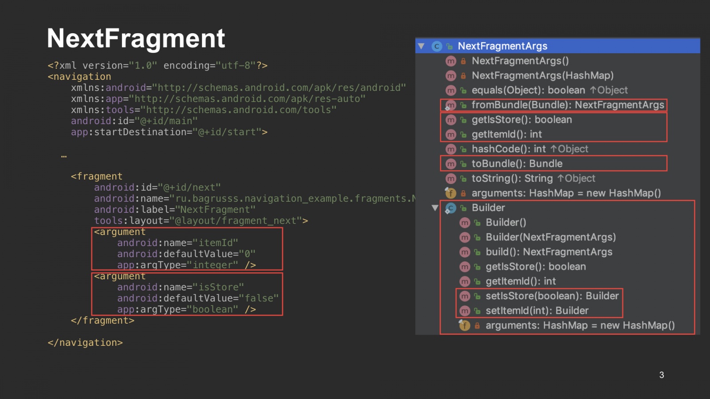Click public visibility icon of hashCode()
Viewport: 710px width, 399px height.
tap(463, 149)
